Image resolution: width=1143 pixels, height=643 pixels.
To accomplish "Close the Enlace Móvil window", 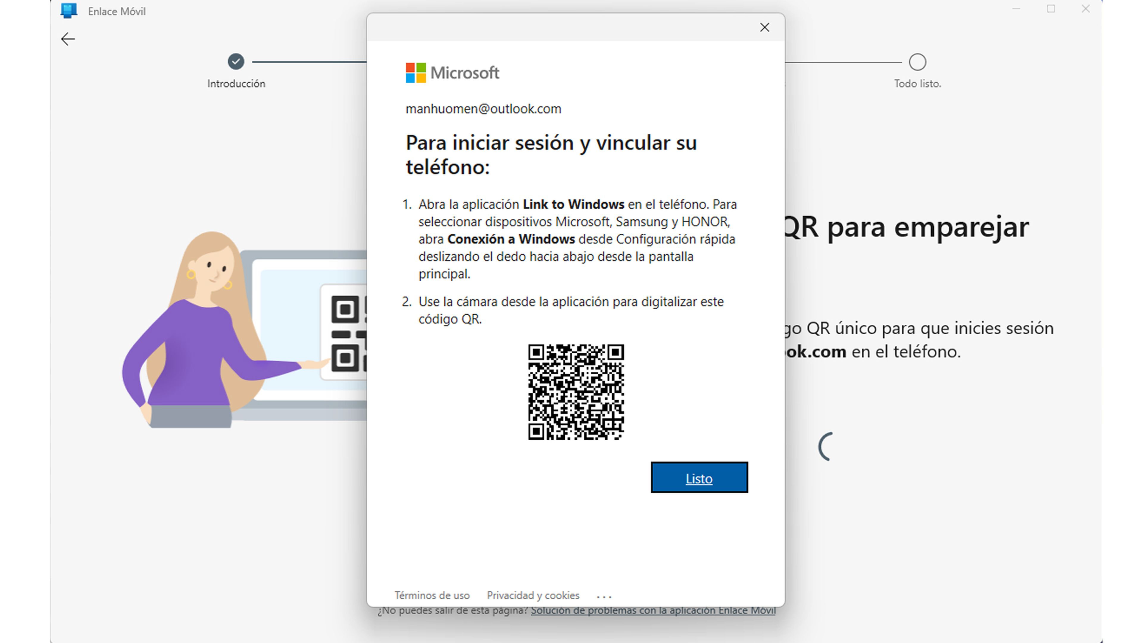I will click(1085, 9).
